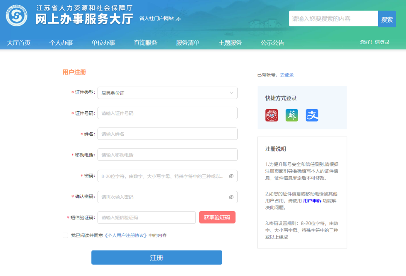Click the 快捷方式登录 heading
The width and height of the screenshot is (406, 276).
281,98
